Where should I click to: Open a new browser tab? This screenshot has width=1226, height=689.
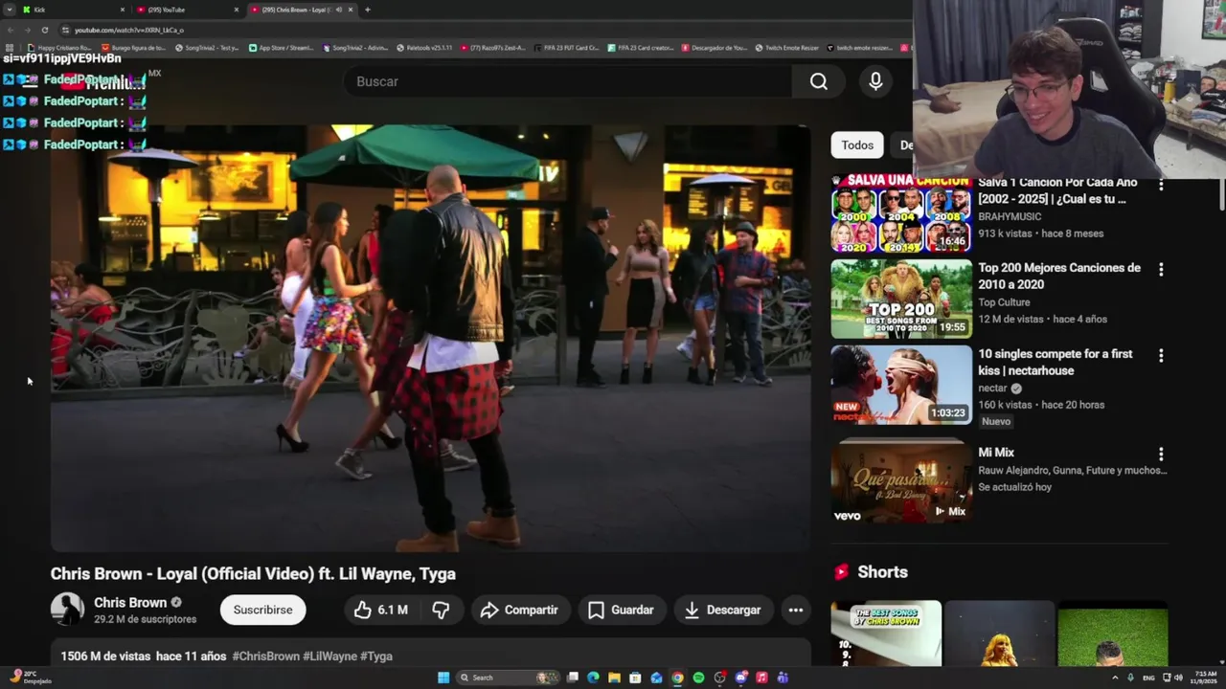click(x=368, y=10)
